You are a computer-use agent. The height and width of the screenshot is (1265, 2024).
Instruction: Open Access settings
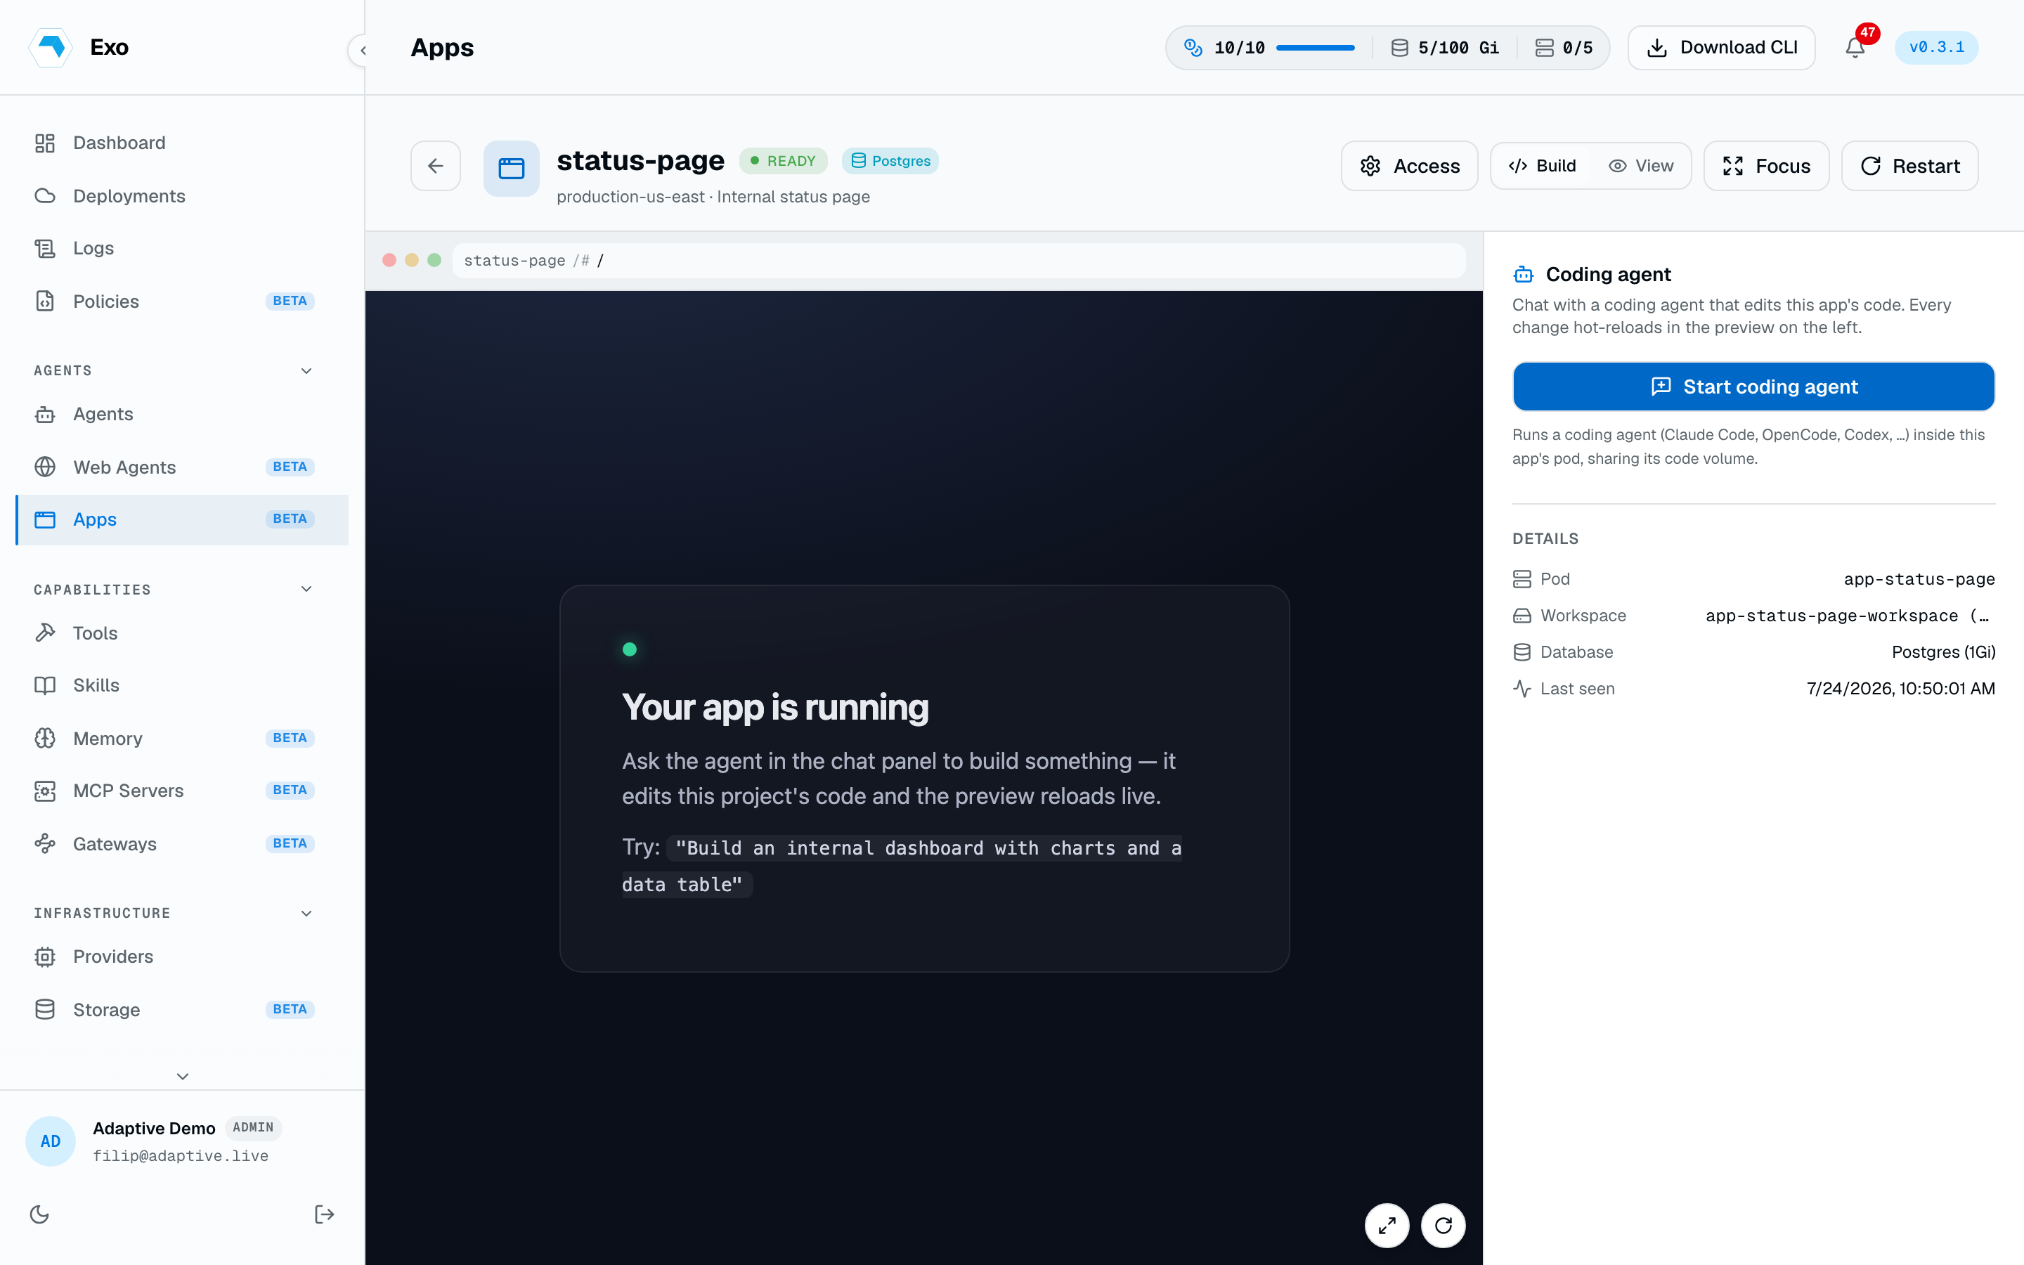(1409, 166)
